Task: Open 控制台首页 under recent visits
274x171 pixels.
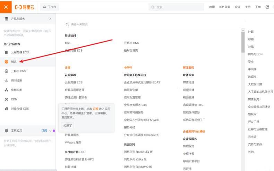Action: point(131,51)
